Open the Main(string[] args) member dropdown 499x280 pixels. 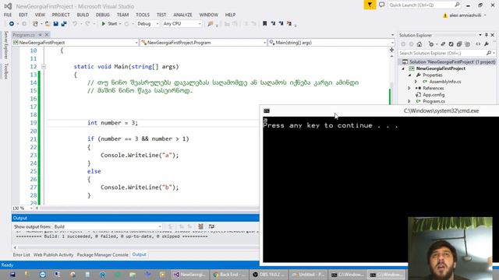coord(331,43)
